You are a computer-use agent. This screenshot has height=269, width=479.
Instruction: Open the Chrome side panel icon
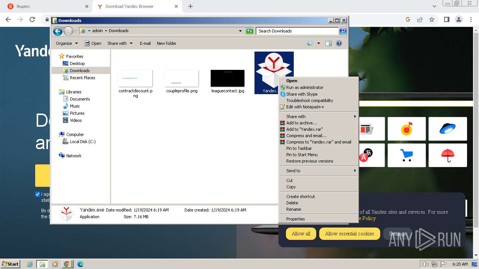pos(446,19)
